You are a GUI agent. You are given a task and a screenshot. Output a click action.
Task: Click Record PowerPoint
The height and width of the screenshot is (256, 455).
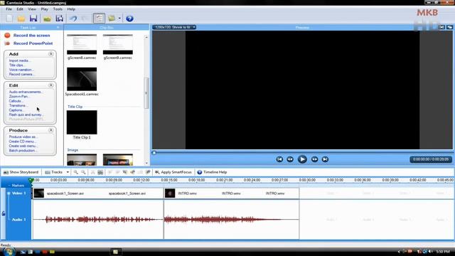33,43
